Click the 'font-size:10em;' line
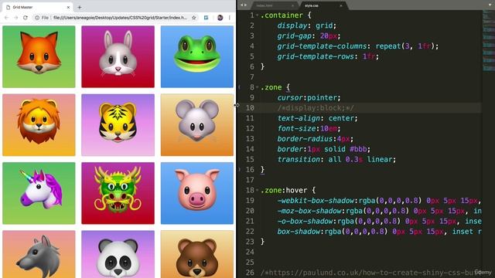495x278 pixels. 309,128
